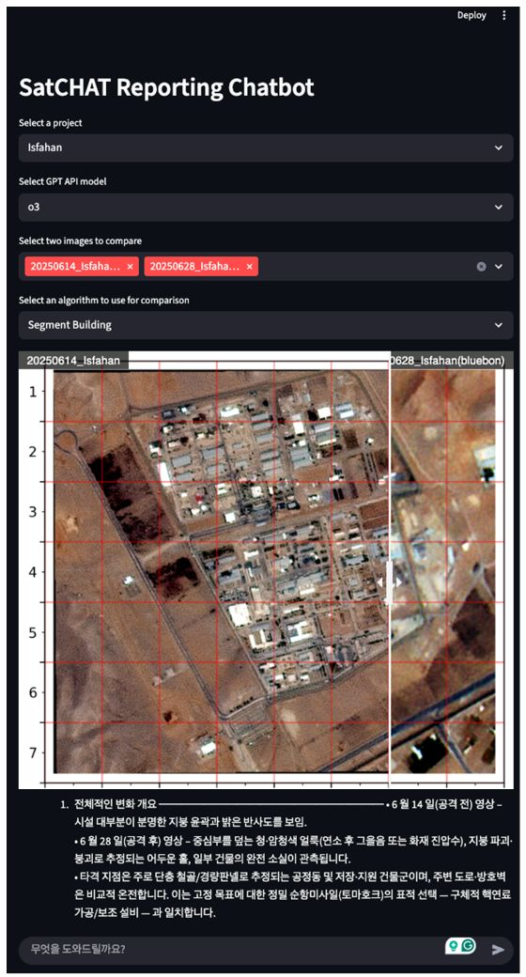The image size is (526, 977).
Task: Click the image comparison slider handle
Action: (x=390, y=582)
